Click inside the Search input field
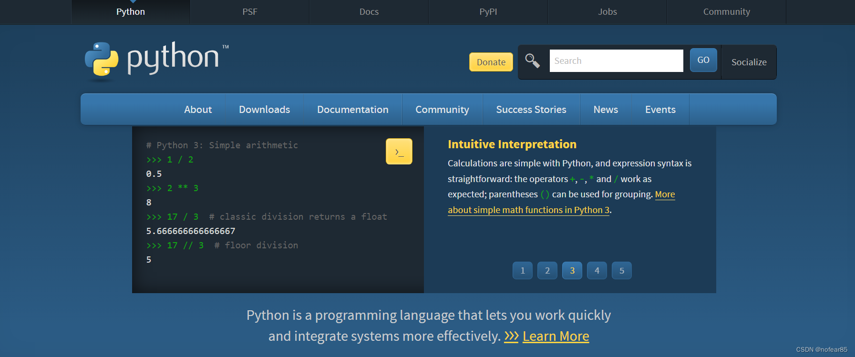The image size is (855, 357). (x=616, y=61)
